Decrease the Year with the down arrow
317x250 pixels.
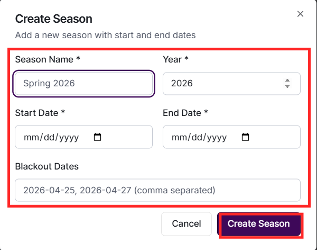tap(287, 87)
